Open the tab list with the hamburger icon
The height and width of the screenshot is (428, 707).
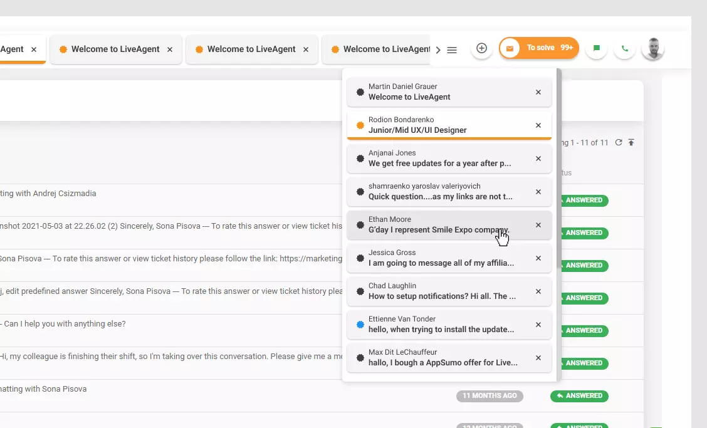tap(452, 50)
